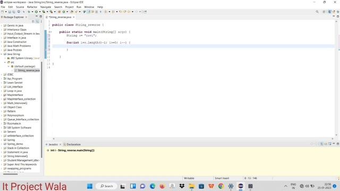Click the Save toolbar icon

[10, 12]
